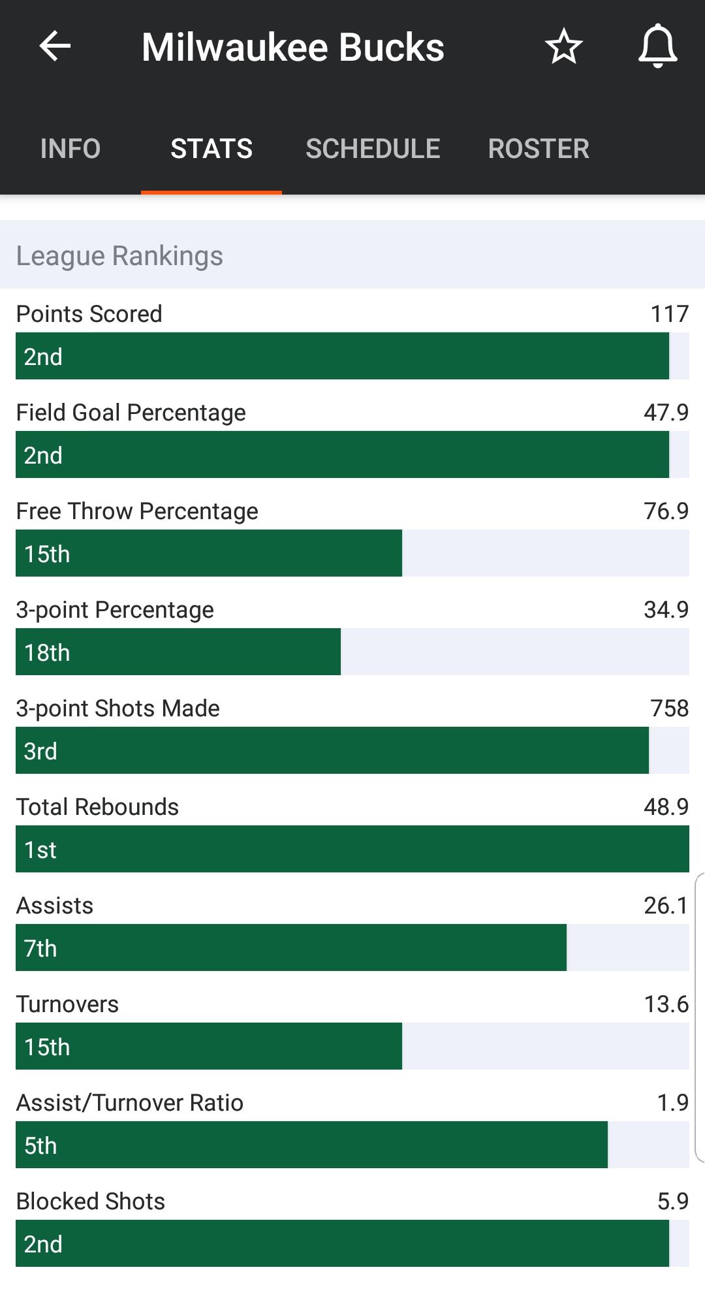Go to the ROSTER tab
This screenshot has height=1289, width=705.
539,149
